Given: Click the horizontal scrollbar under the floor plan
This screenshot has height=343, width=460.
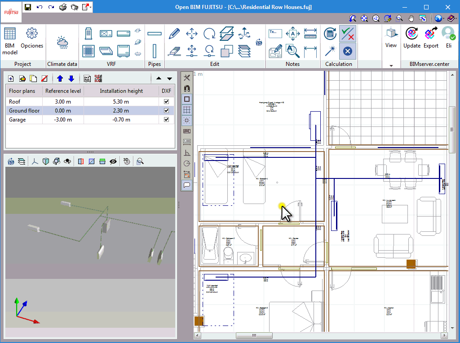Looking at the screenshot, I should click(x=254, y=335).
